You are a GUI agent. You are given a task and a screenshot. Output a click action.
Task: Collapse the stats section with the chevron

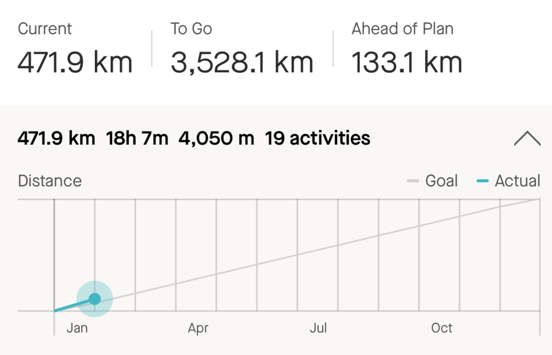click(527, 139)
